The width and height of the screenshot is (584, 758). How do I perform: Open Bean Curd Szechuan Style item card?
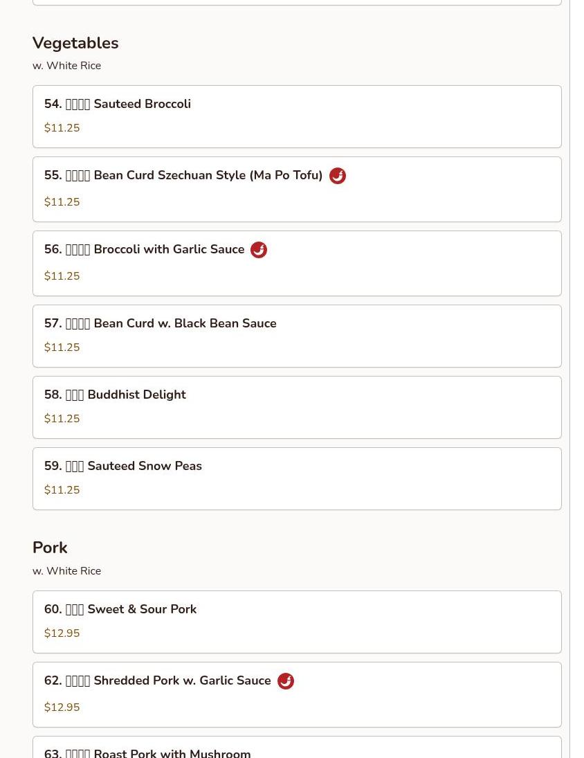296,189
